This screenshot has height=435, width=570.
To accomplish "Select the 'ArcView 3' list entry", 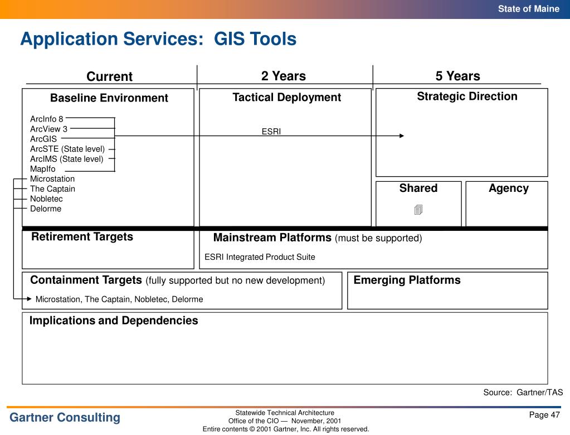I will 48,129.
